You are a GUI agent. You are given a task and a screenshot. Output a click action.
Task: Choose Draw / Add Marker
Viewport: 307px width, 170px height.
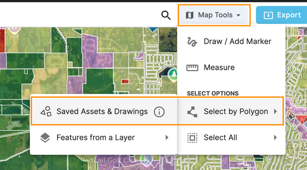pos(231,41)
